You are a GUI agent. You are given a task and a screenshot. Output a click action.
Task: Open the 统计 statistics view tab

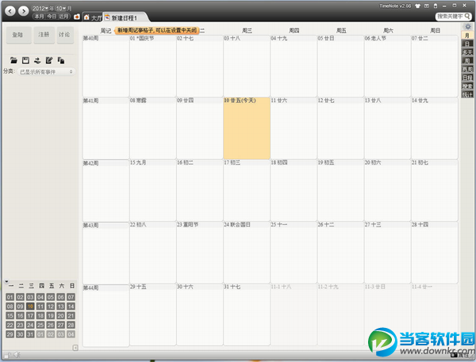[x=467, y=94]
